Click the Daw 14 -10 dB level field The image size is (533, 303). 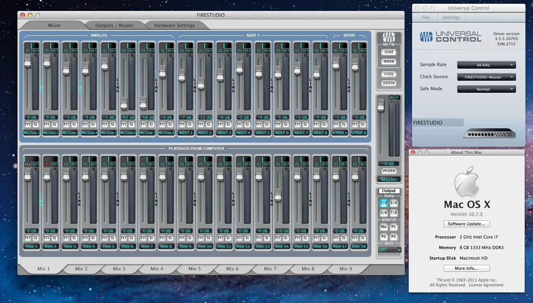(282, 231)
